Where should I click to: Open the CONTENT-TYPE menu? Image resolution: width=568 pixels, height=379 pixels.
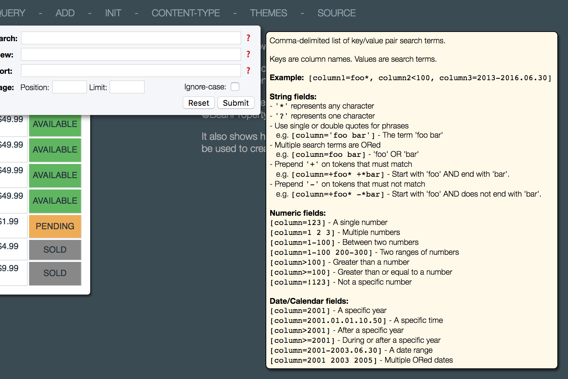pyautogui.click(x=185, y=13)
